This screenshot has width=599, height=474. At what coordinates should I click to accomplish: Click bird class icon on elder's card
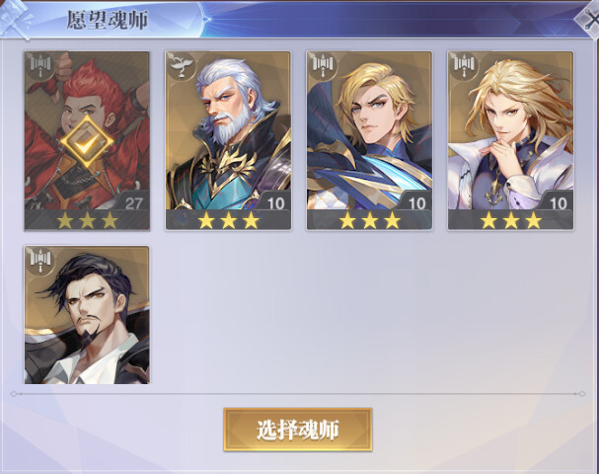pyautogui.click(x=181, y=66)
